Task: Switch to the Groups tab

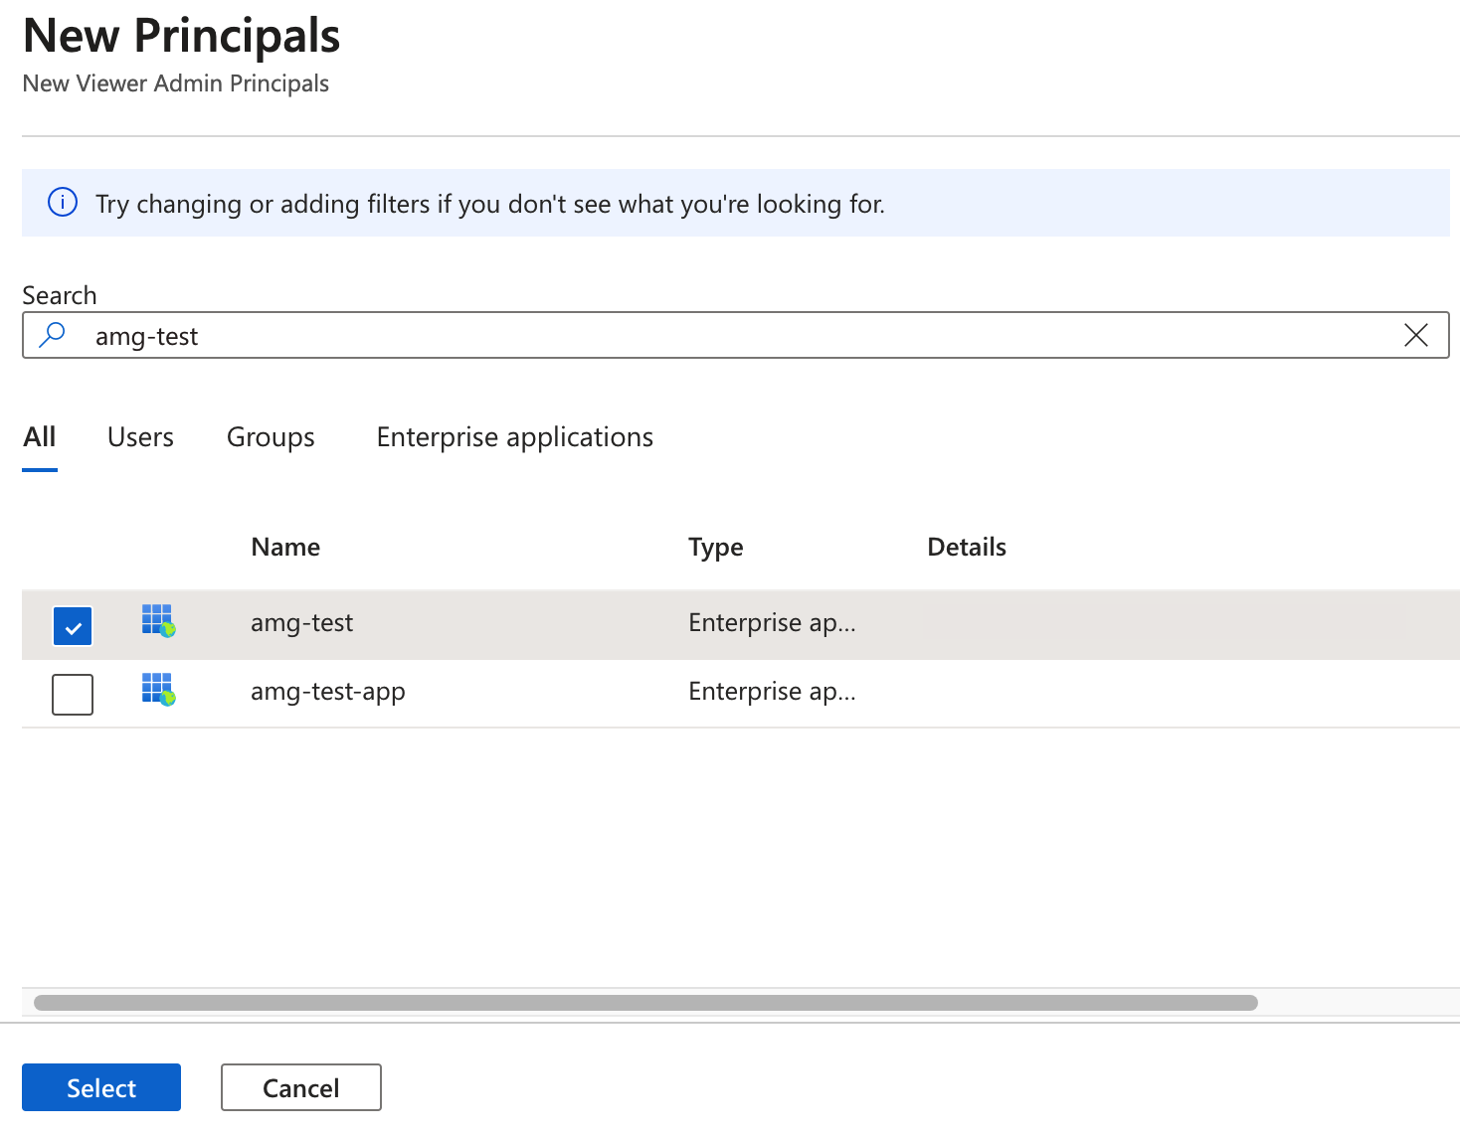Action: [271, 436]
